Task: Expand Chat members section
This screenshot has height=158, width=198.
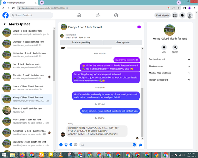Action: pos(169,66)
